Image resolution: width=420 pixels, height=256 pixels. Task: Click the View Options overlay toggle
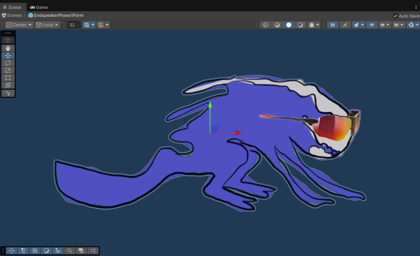(x=58, y=251)
